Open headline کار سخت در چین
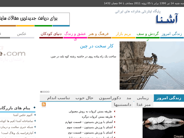The image size is (184, 138). pyautogui.click(x=97, y=46)
